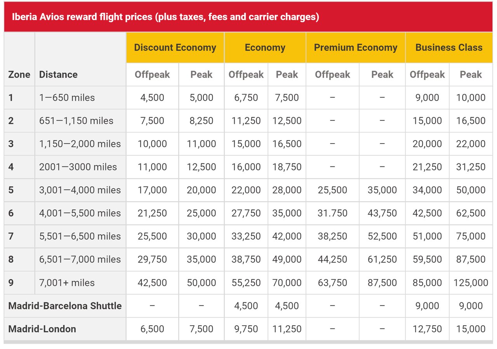
Task: Click the Madrid-Barcelona Shuttle row label
Action: coord(65,306)
